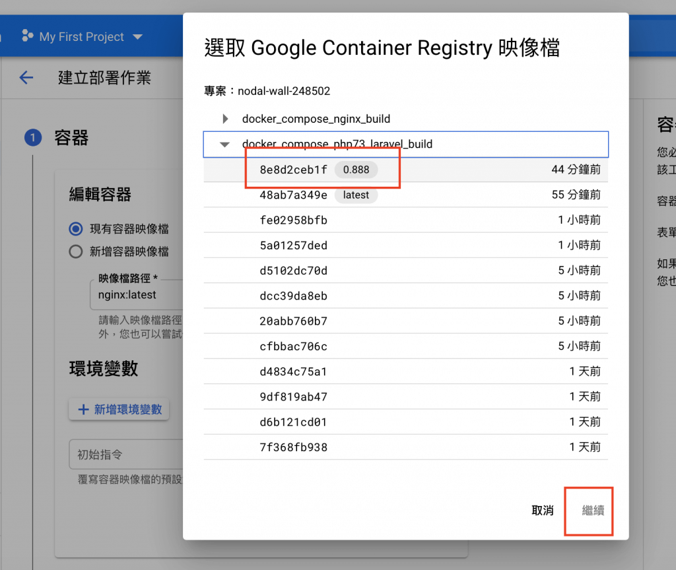
Task: Select image row 7f368fb938
Action: pyautogui.click(x=406, y=447)
